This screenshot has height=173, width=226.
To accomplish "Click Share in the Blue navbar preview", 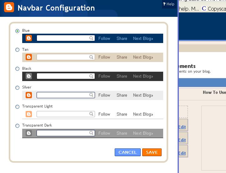I will tap(122, 38).
